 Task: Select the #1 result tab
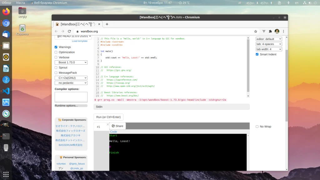pyautogui.click(x=98, y=127)
